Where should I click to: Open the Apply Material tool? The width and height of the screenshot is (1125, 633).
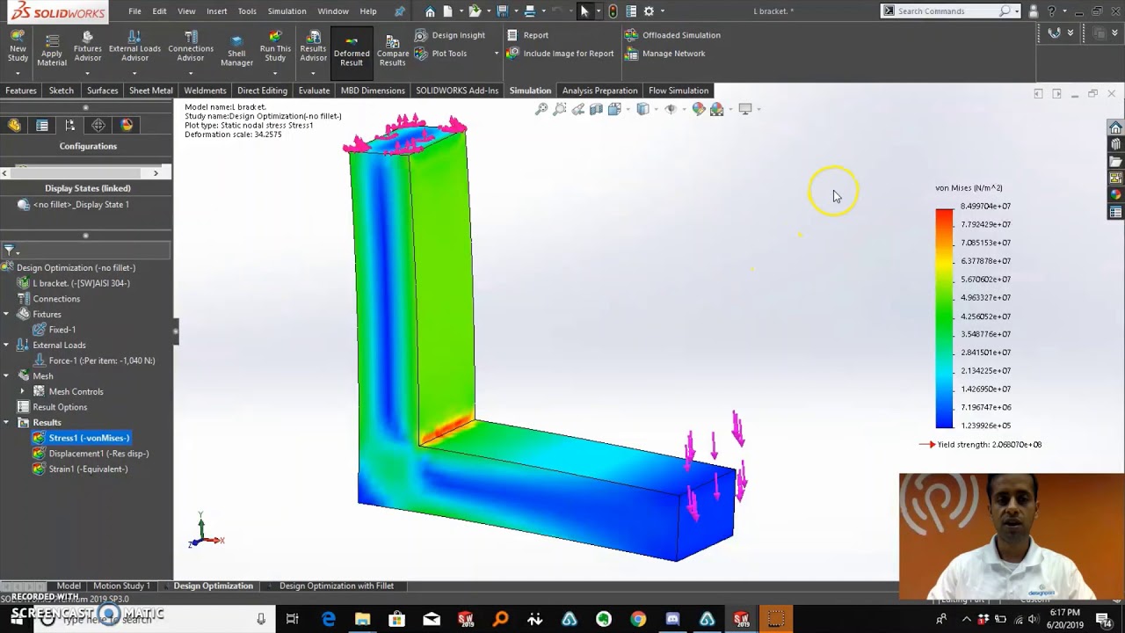[x=52, y=49]
